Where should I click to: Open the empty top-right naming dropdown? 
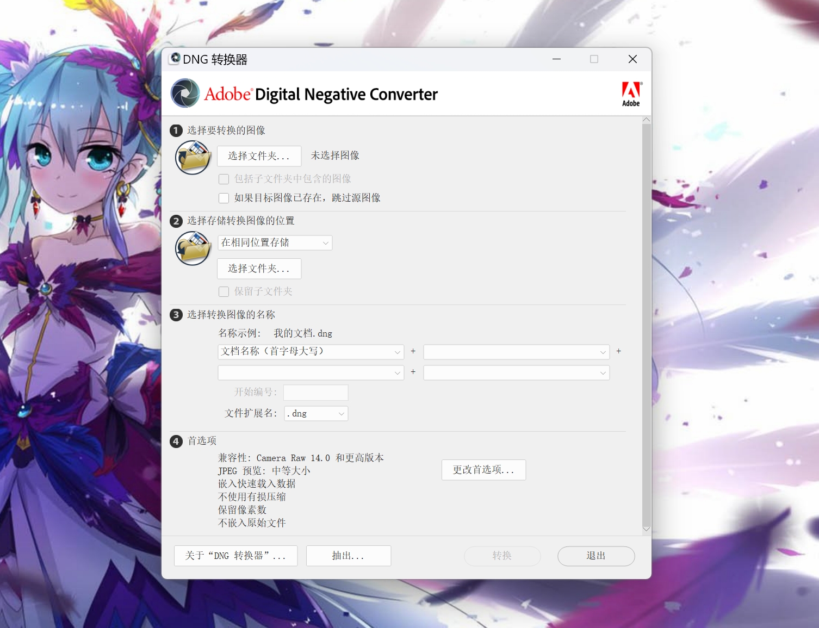[x=517, y=352]
